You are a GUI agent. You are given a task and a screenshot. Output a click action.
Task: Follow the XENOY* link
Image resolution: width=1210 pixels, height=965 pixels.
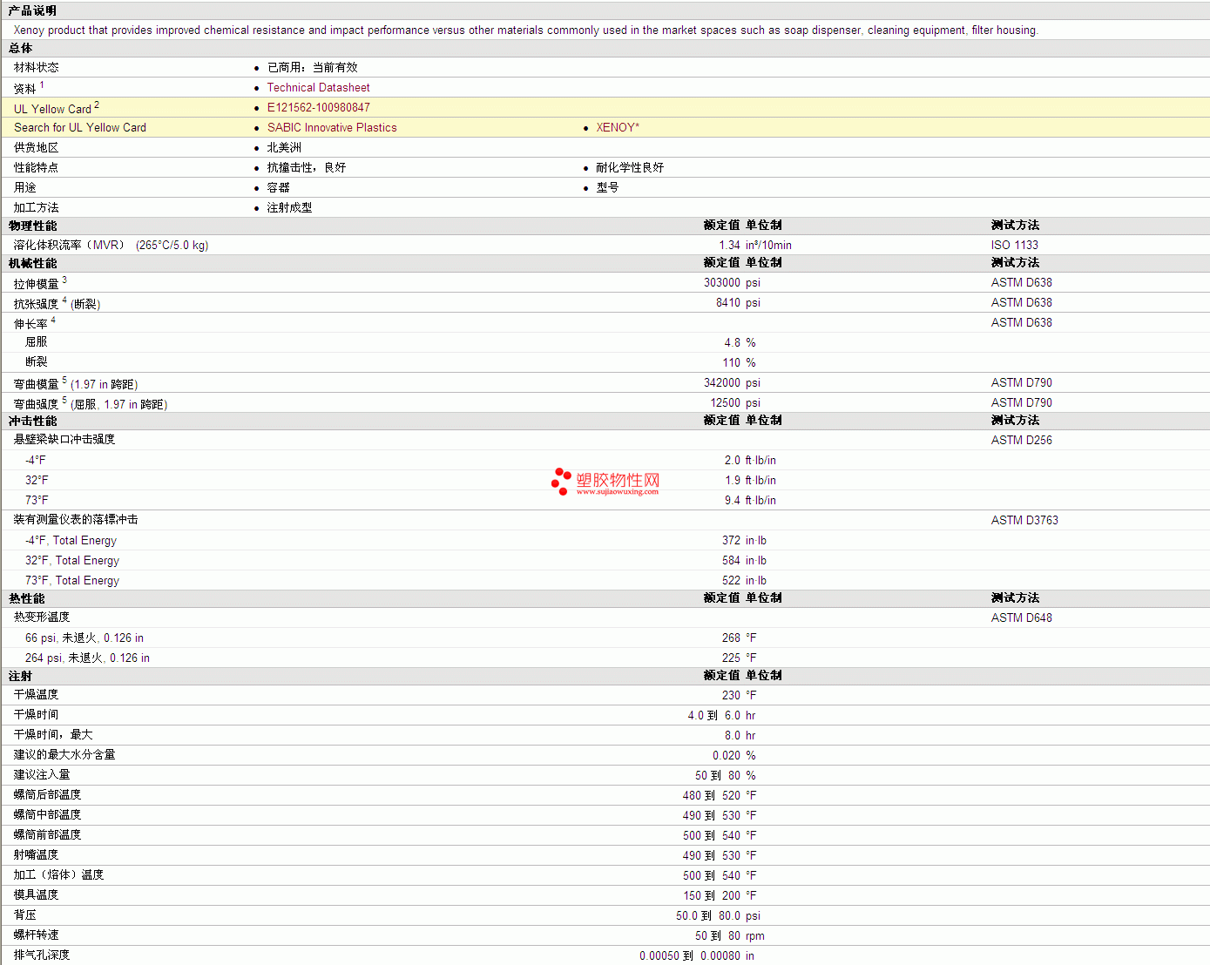point(617,128)
